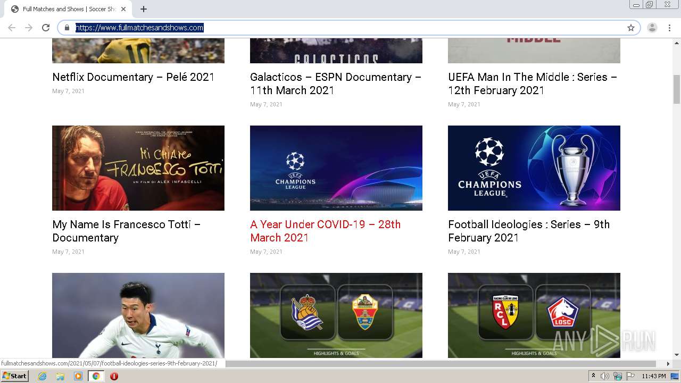Open the taskbar clock showing 11:43 PM
This screenshot has height=383, width=681.
click(x=654, y=376)
